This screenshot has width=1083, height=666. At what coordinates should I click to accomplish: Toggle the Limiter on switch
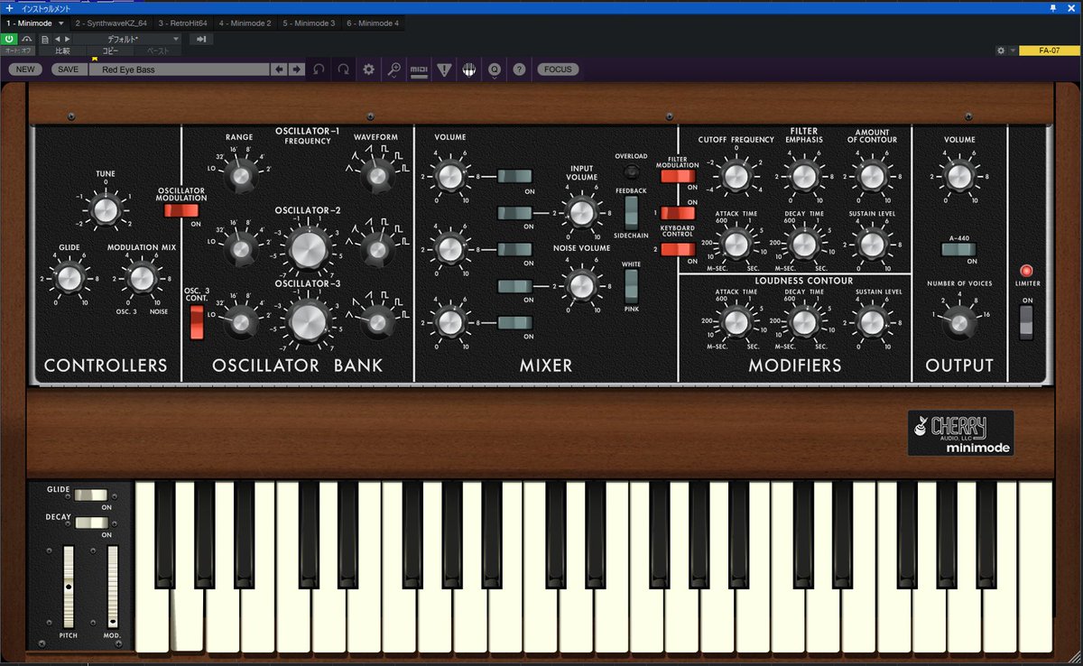(1026, 321)
